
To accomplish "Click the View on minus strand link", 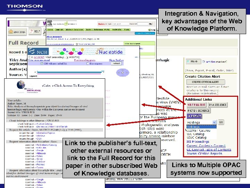I will [39, 60].
